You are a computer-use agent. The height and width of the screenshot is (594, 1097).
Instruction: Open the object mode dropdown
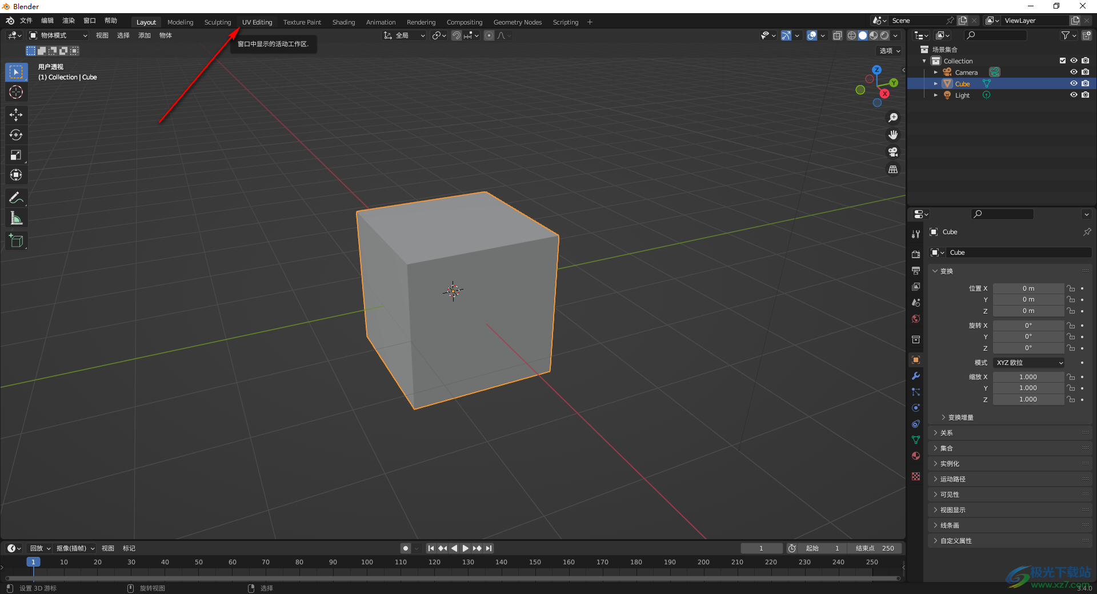click(58, 35)
